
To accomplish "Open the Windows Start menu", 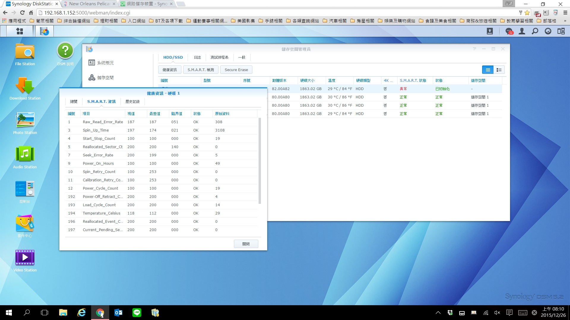I will point(9,313).
